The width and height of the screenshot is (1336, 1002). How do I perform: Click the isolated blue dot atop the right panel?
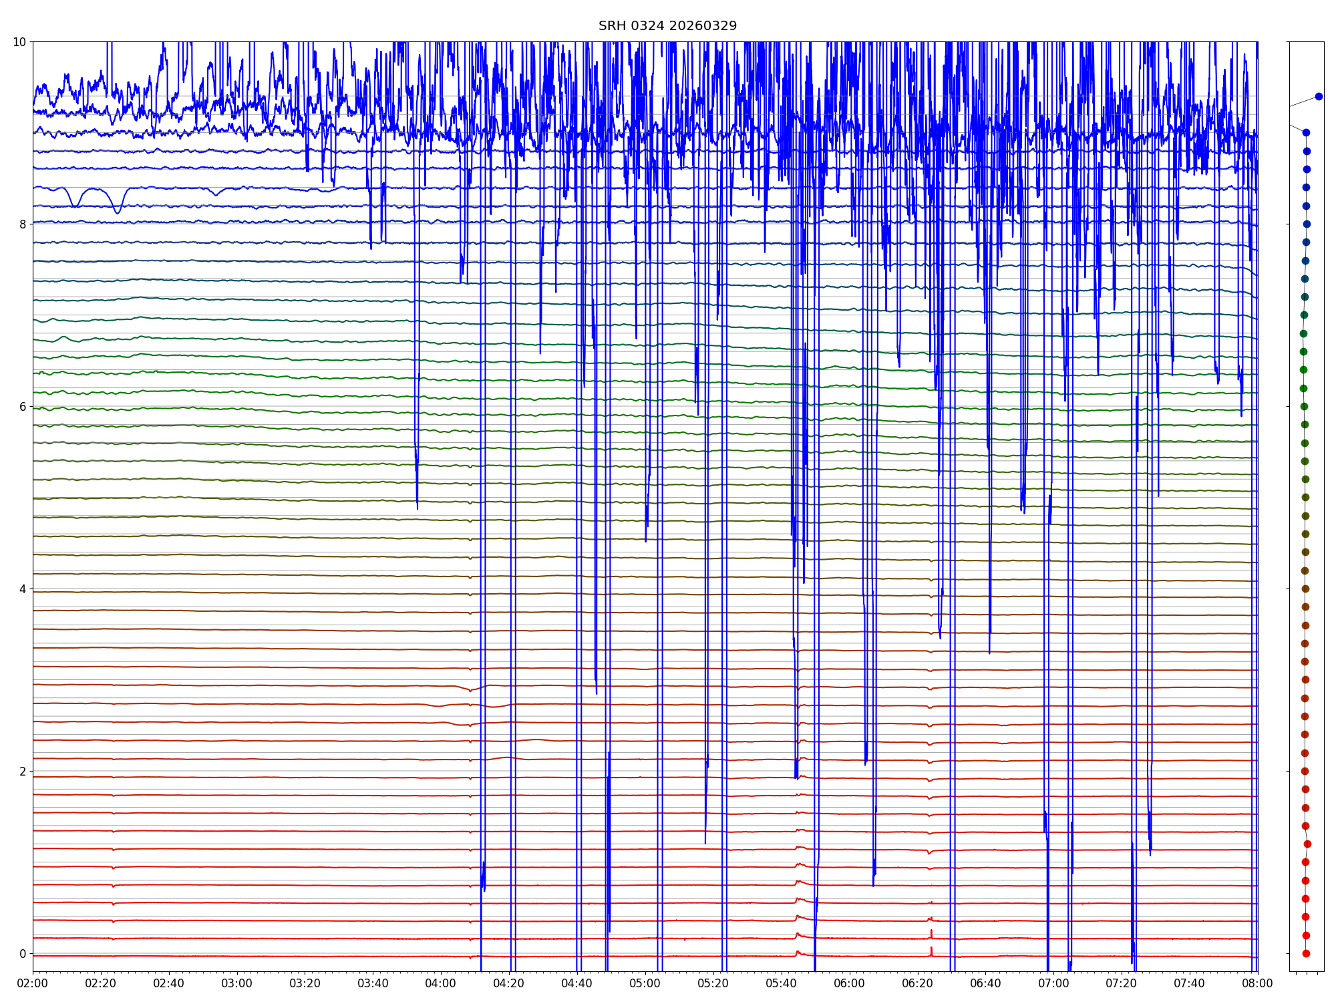pyautogui.click(x=1319, y=96)
